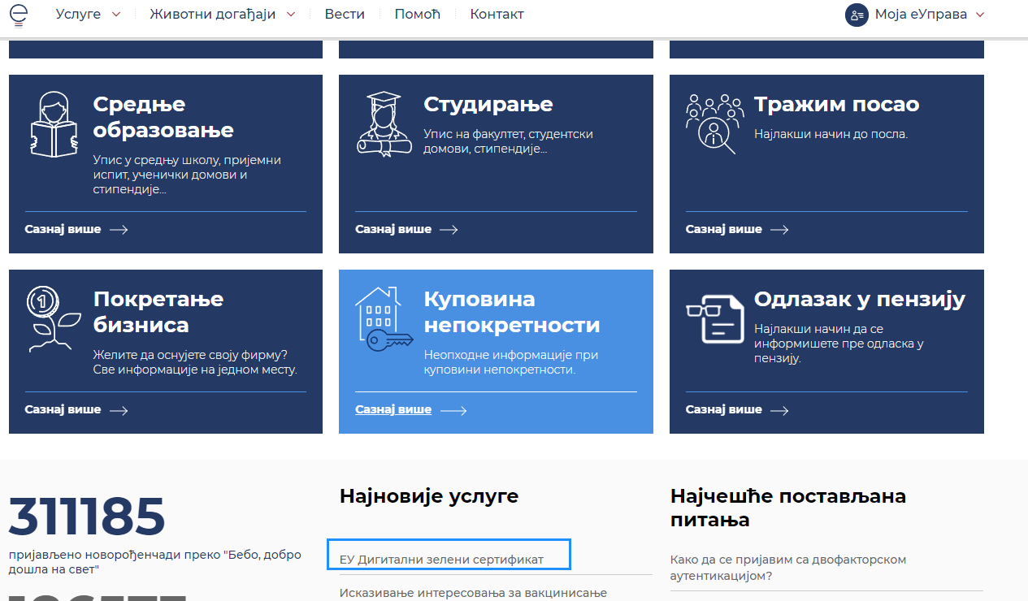This screenshot has height=601, width=1028.
Task: Open the Помоћ menu item
Action: click(x=417, y=15)
